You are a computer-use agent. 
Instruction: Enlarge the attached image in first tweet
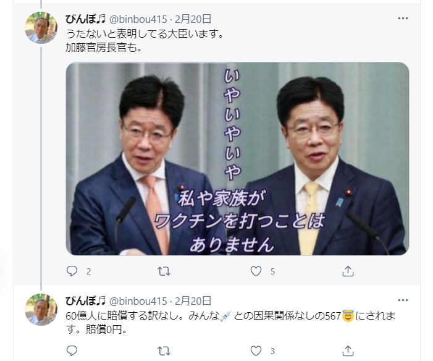(237, 159)
